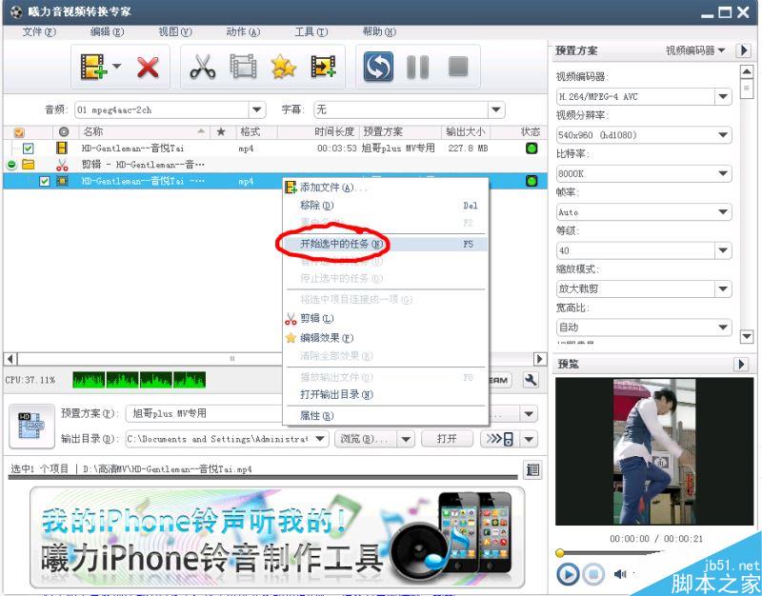Click the add video file toolbar icon
Viewport: 762px width, 596px height.
point(93,67)
